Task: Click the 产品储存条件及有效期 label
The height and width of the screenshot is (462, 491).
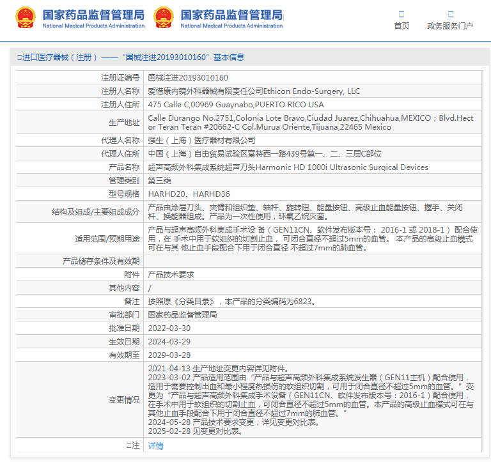Action: (x=101, y=261)
